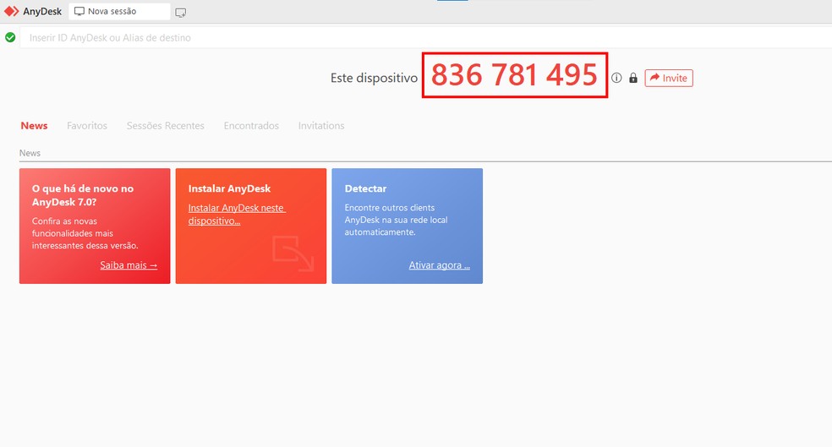832x447 pixels.
Task: Click the AnyDesk application title text
Action: point(42,11)
